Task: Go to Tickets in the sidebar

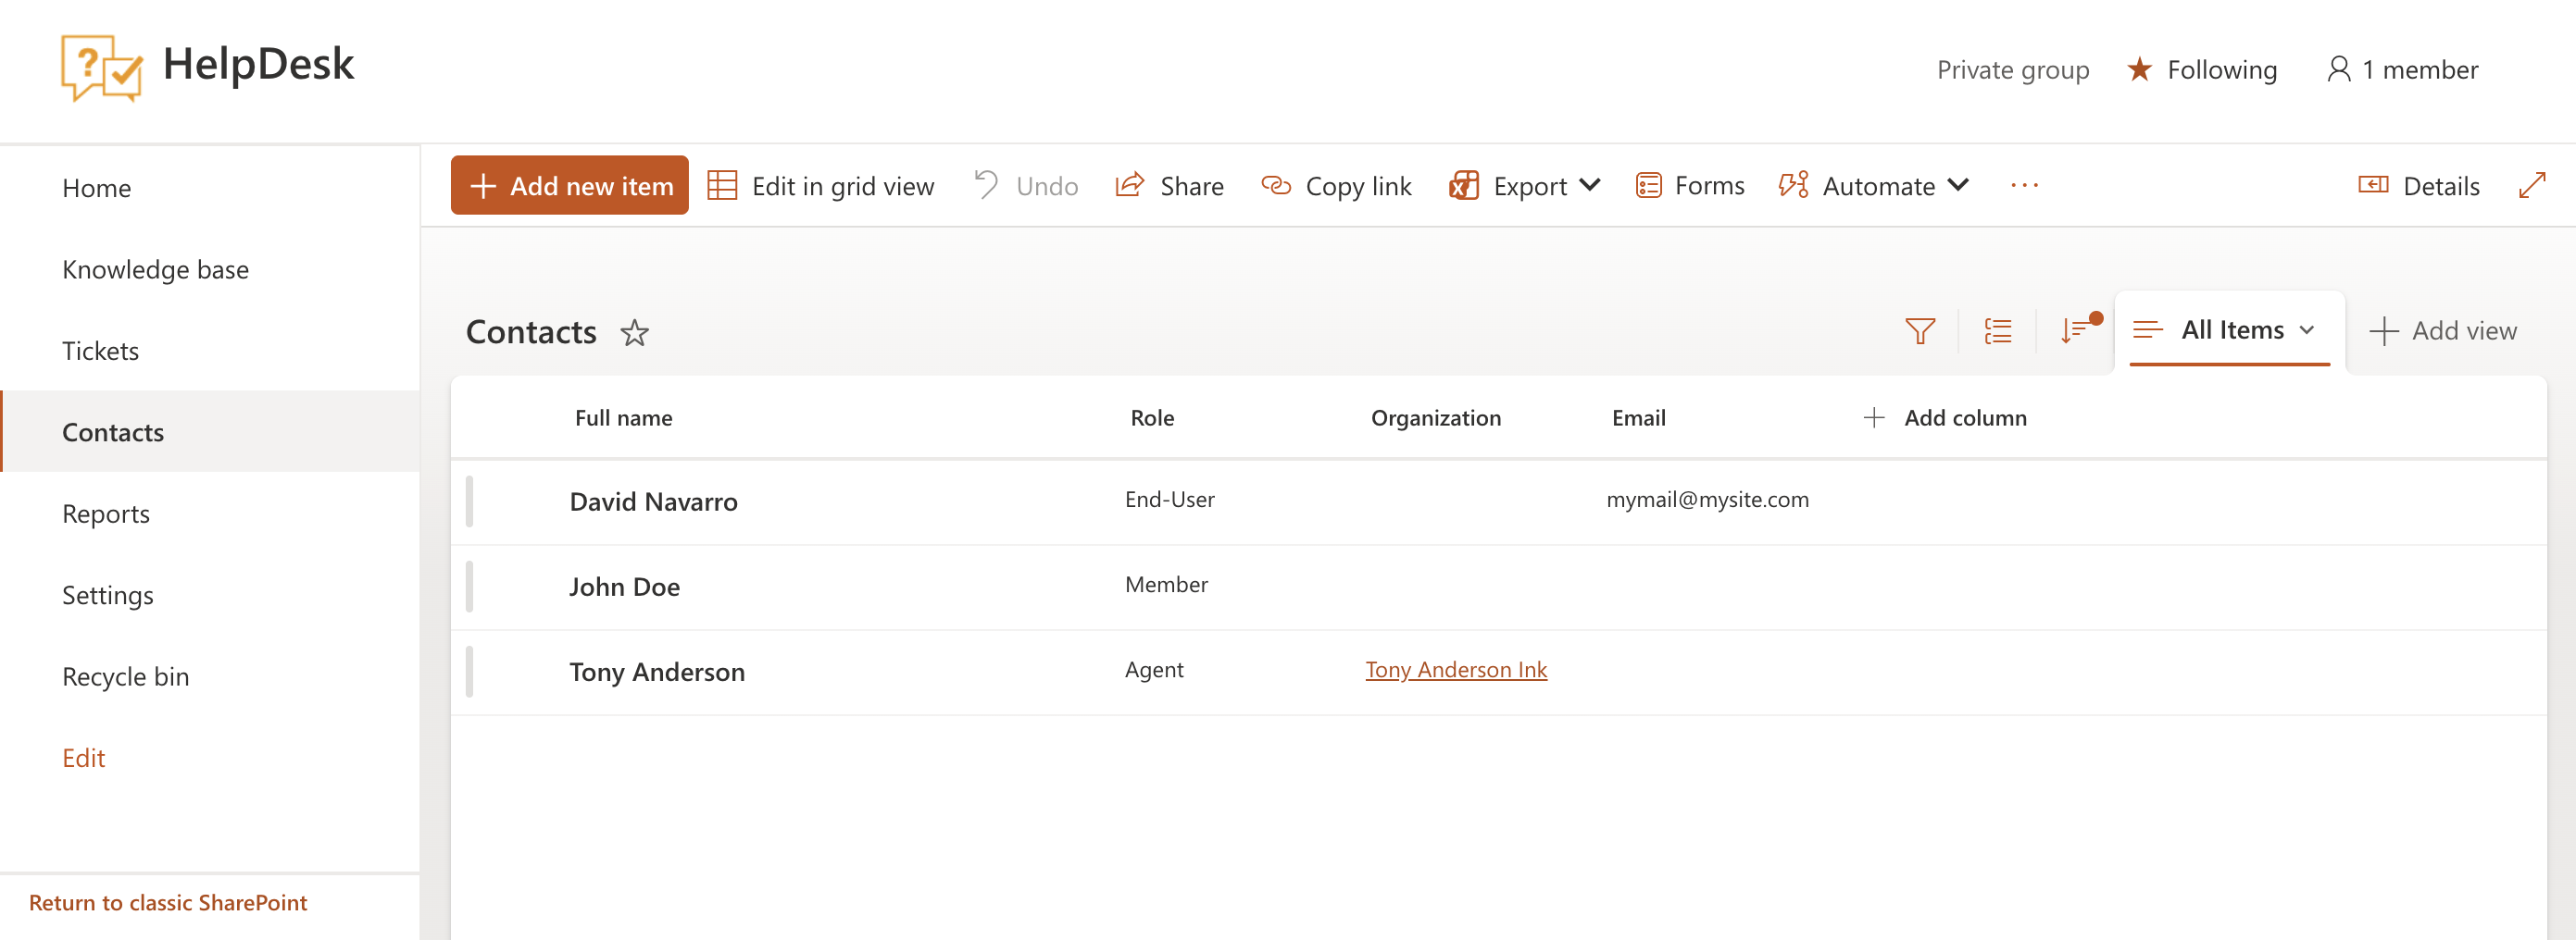Action: click(101, 351)
